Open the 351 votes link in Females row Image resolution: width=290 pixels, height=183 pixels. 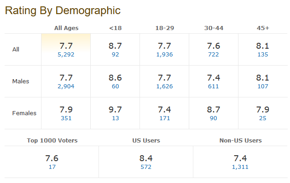coord(66,118)
